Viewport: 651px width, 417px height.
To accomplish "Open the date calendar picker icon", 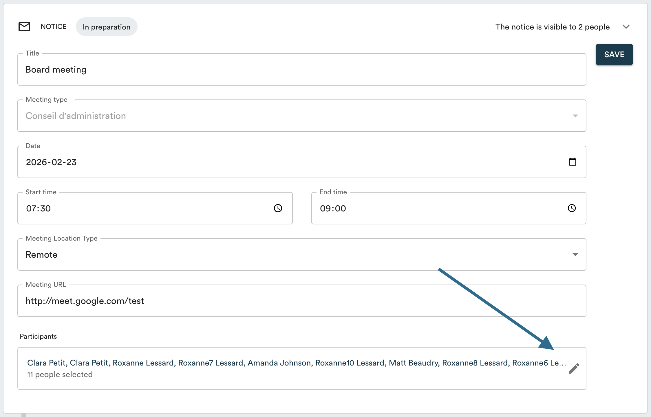I will click(572, 162).
